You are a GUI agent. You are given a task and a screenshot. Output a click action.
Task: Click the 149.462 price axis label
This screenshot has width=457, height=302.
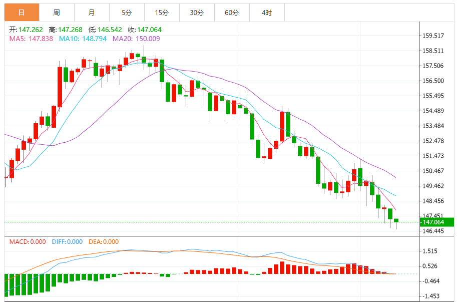[433, 186]
